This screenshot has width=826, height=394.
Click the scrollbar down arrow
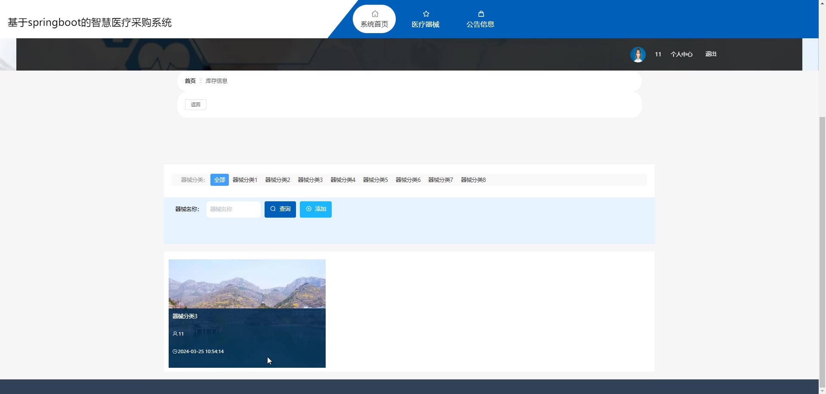click(x=822, y=391)
